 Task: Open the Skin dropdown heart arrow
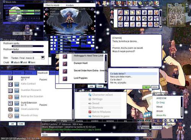tap(43, 58)
